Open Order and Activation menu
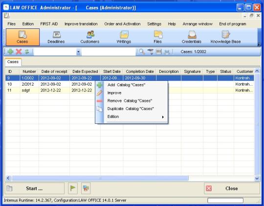This screenshot has width=264, height=206. [x=122, y=24]
